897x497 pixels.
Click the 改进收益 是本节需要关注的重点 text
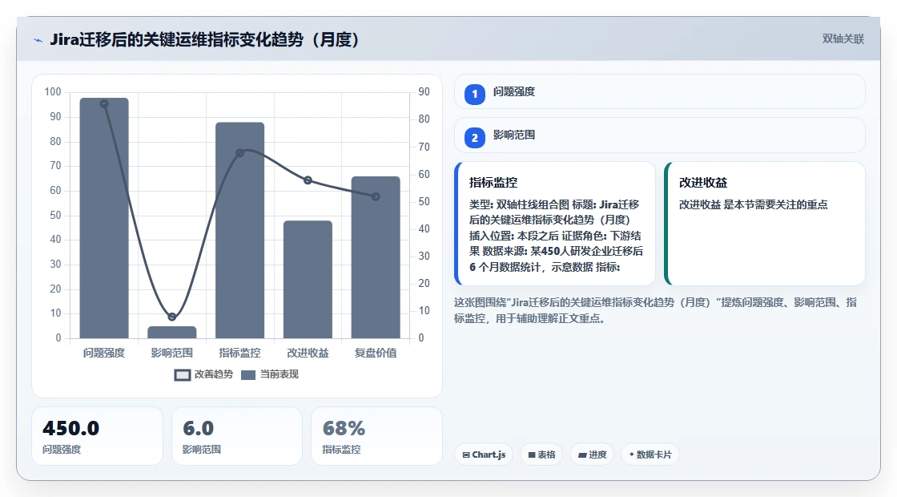pos(753,204)
